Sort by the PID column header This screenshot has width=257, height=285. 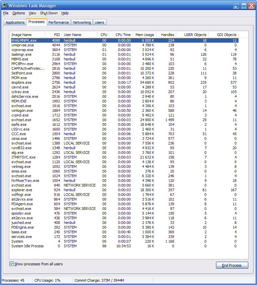pyautogui.click(x=54, y=35)
